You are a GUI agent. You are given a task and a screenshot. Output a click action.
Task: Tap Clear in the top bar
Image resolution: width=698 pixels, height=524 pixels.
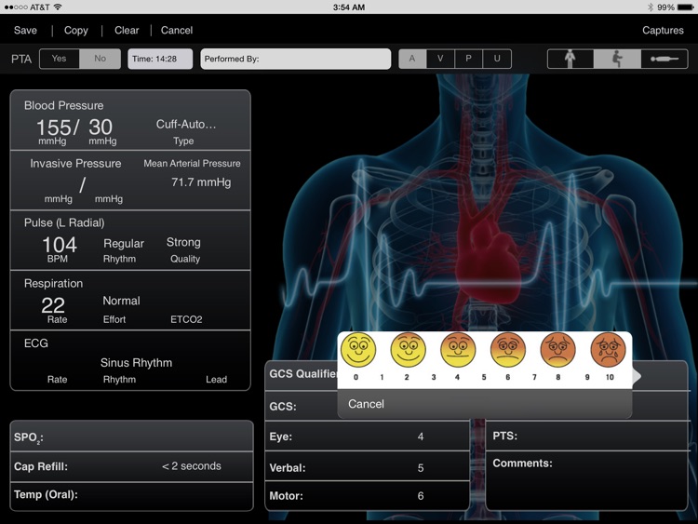(x=127, y=31)
